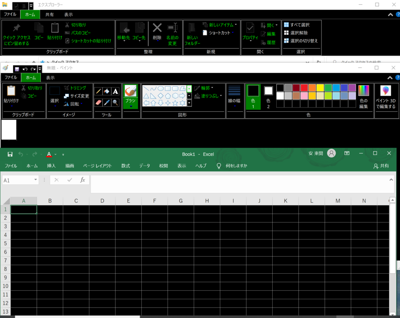Image resolution: width=400 pixels, height=318 pixels.
Task: Open Excel Name Box dropdown arrow
Action: point(36,180)
